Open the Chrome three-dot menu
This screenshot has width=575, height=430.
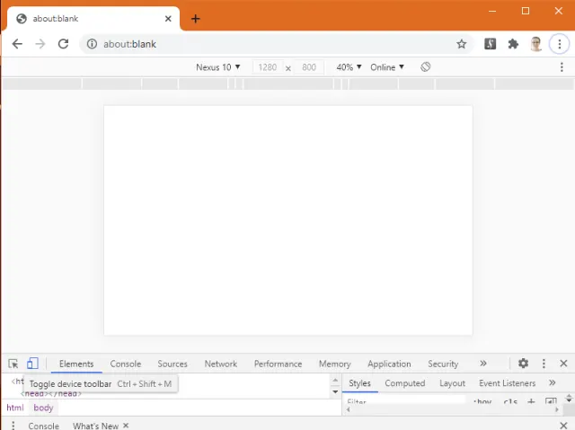(561, 44)
